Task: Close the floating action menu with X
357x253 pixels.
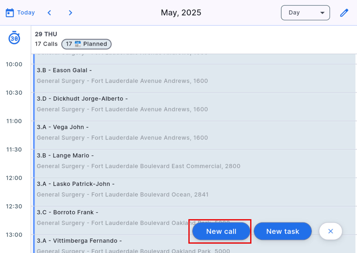Action: (330, 231)
